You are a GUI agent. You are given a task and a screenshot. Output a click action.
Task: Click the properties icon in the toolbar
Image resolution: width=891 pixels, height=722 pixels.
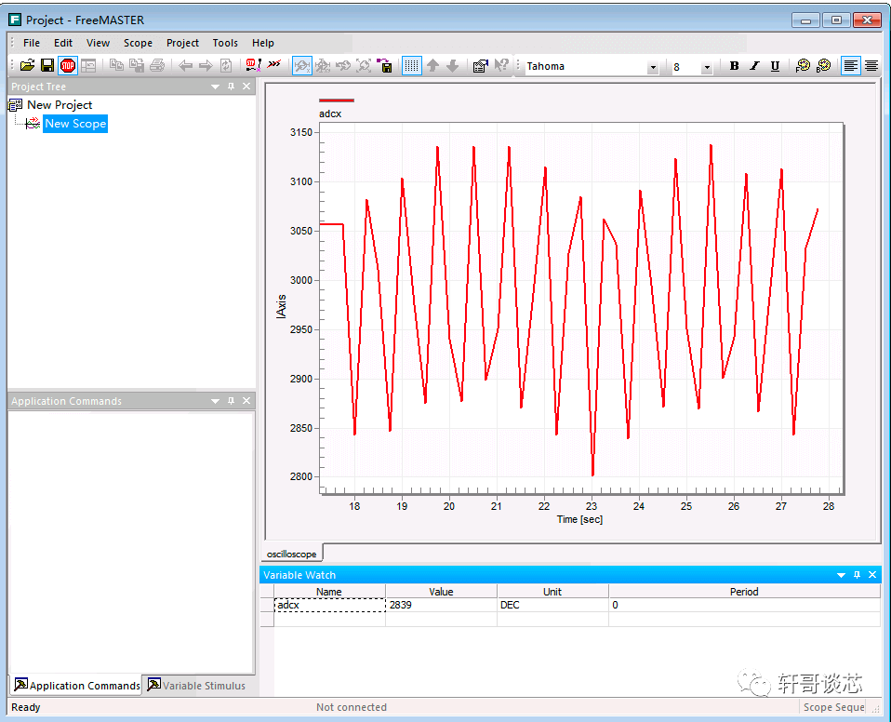click(x=480, y=66)
